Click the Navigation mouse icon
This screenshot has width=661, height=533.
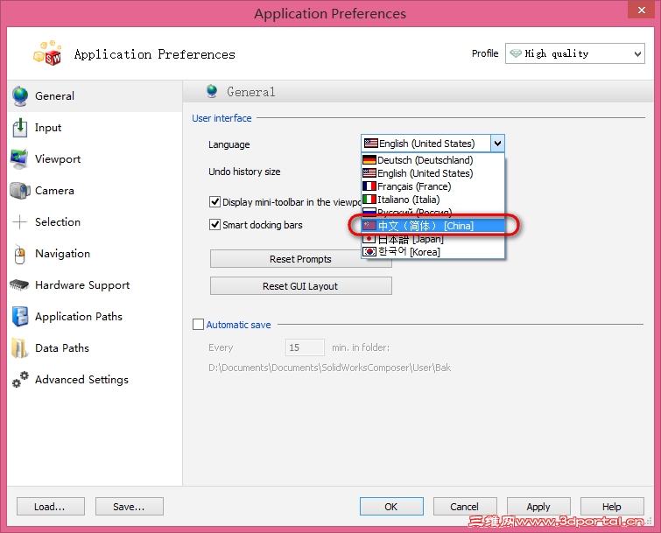tap(20, 254)
